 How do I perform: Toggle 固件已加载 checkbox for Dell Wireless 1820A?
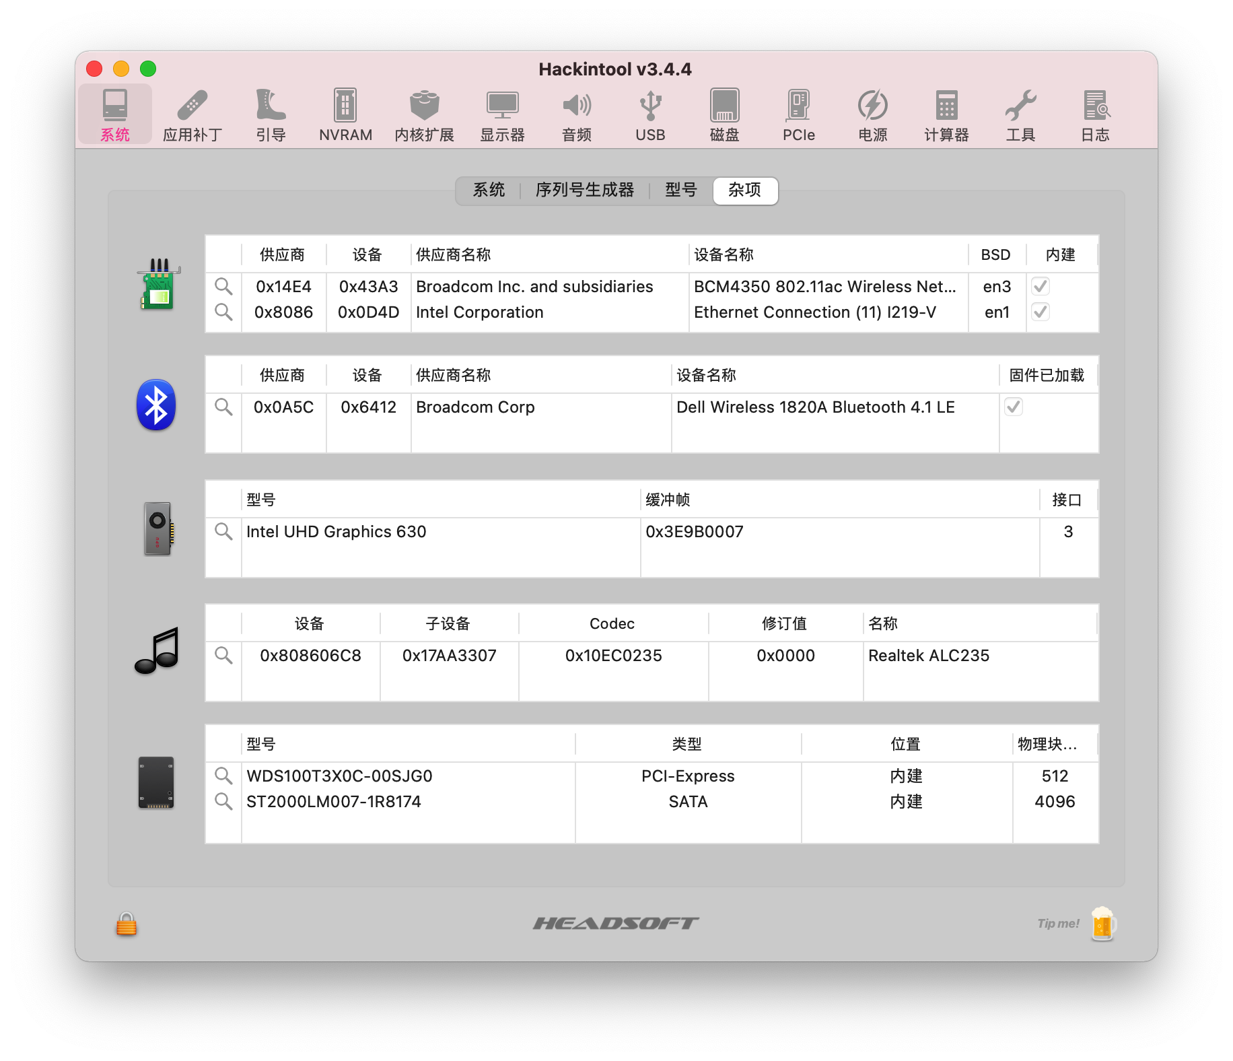(x=1014, y=407)
